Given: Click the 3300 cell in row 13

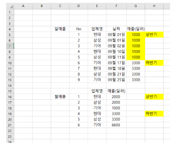Looking at the screenshot, I should [136, 80].
